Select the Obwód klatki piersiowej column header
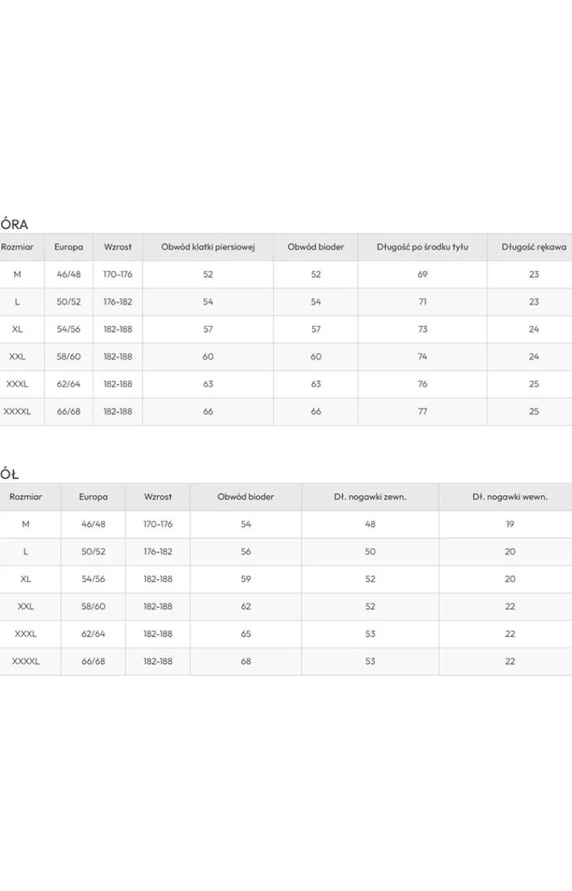572x891 pixels. pyautogui.click(x=208, y=247)
